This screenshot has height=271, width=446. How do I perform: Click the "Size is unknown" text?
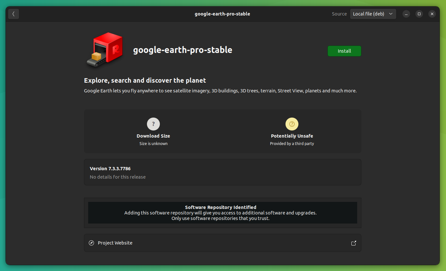pos(153,143)
